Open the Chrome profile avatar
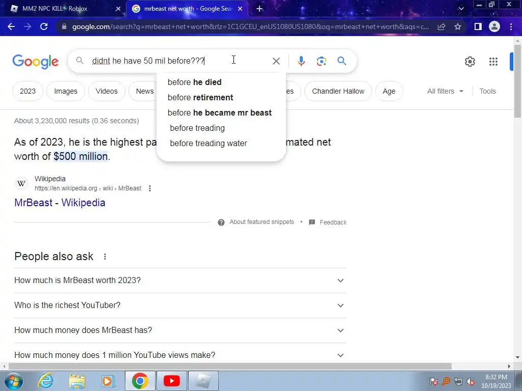This screenshot has height=391, width=522. (x=494, y=26)
